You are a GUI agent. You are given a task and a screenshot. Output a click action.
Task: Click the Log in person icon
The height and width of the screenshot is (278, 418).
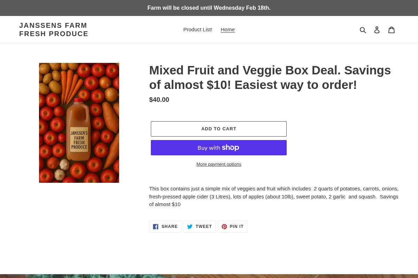(x=377, y=30)
